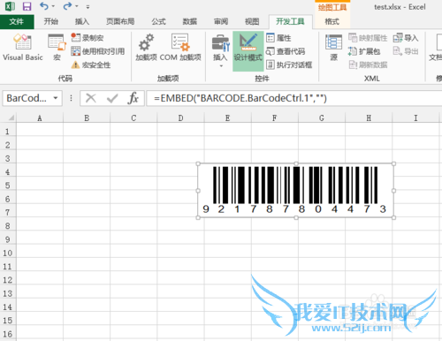Save the workbook via floppy icon
The image size is (442, 341).
pos(27,6)
